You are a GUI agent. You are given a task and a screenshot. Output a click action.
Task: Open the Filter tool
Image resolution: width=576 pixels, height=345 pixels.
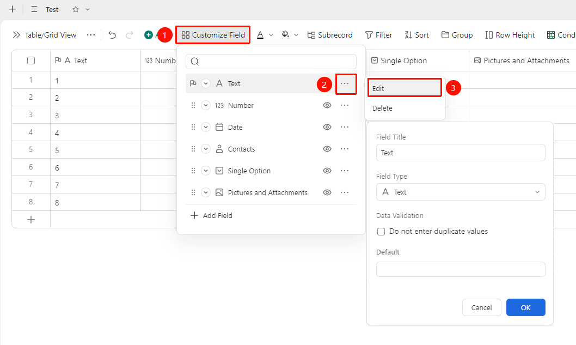[x=378, y=35]
